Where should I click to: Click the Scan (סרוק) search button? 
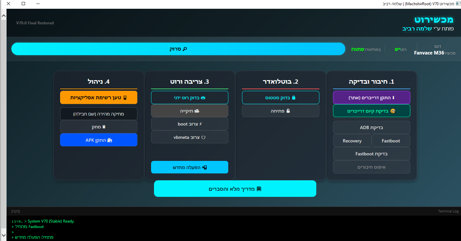pyautogui.click(x=178, y=49)
